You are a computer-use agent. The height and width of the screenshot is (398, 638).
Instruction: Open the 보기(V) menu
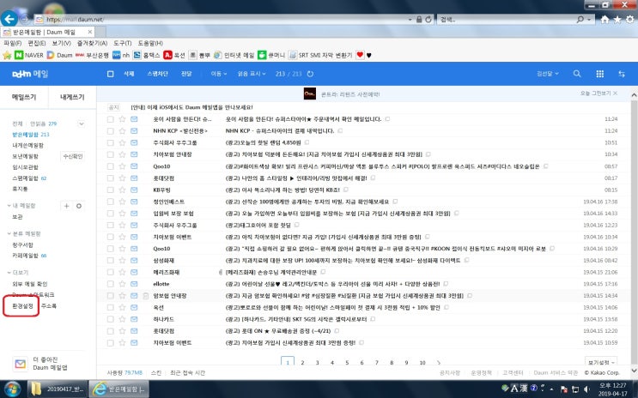coord(62,43)
